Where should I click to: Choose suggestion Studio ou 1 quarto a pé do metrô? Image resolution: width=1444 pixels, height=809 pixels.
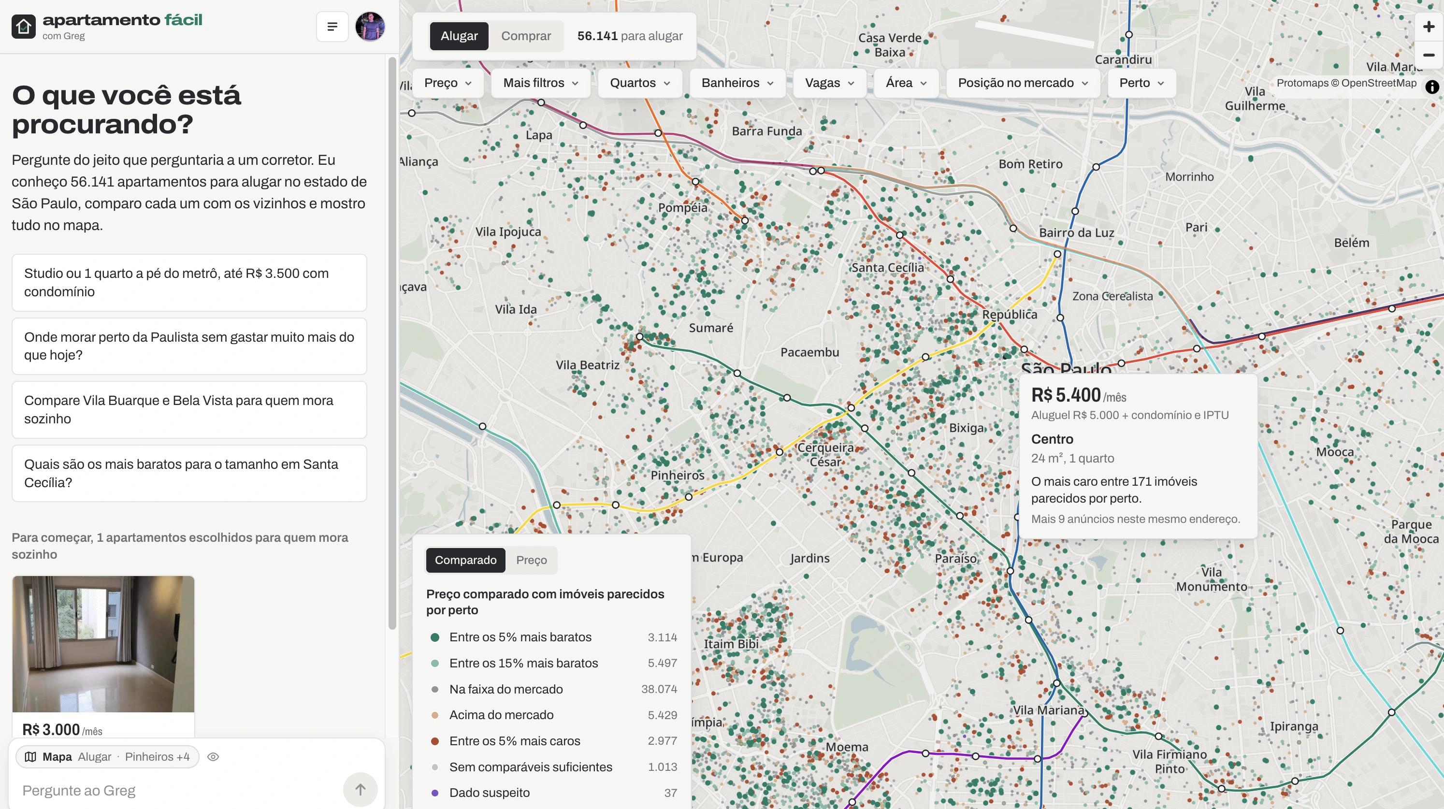pyautogui.click(x=189, y=282)
